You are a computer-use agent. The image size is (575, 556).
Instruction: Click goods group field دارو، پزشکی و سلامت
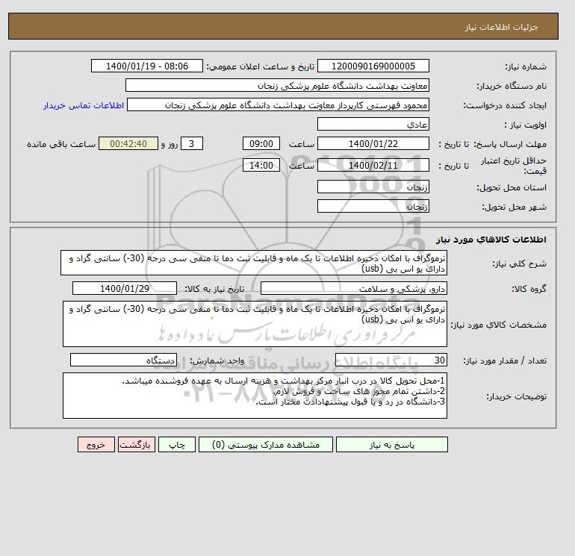point(353,288)
